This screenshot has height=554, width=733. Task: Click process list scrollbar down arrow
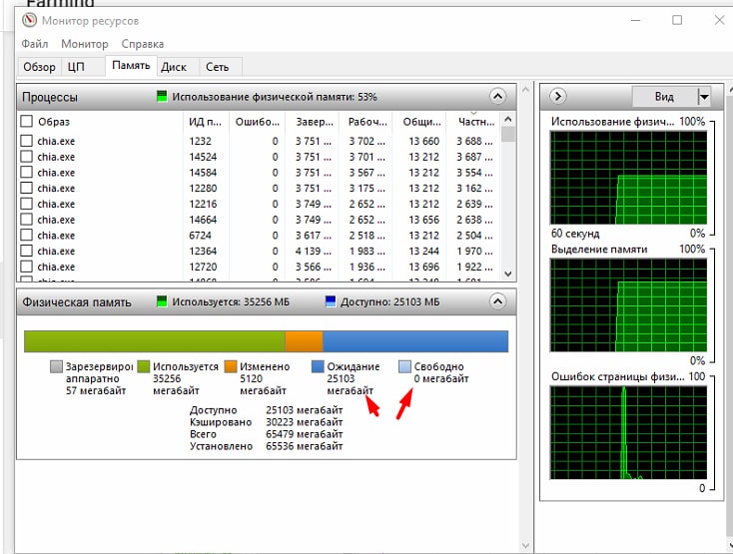click(508, 275)
